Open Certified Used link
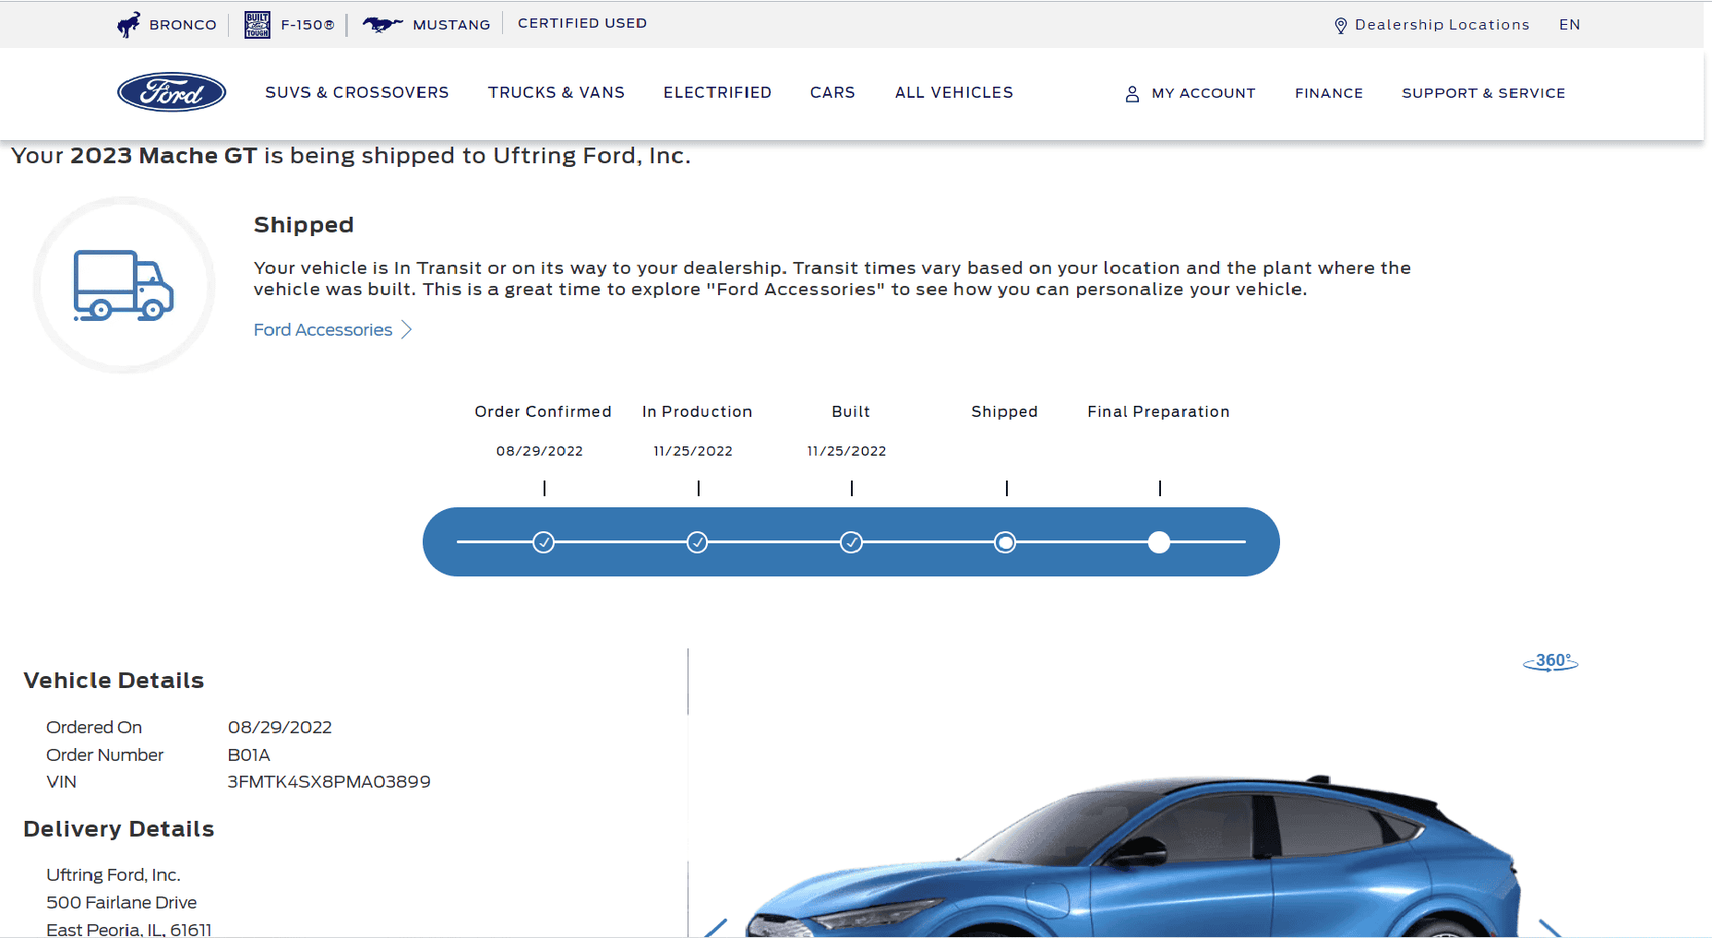Viewport: 1712px width, 938px height. pyautogui.click(x=582, y=23)
